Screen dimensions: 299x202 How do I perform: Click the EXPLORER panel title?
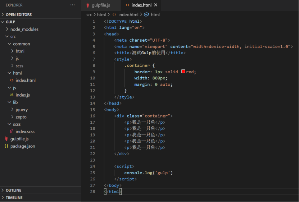click(x=14, y=5)
